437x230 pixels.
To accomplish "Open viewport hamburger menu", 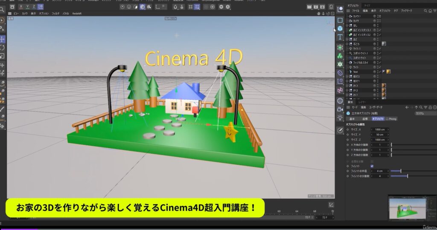I will pos(10,13).
